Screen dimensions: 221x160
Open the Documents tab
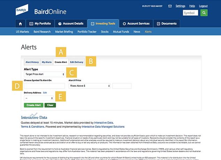pyautogui.click(x=167, y=24)
